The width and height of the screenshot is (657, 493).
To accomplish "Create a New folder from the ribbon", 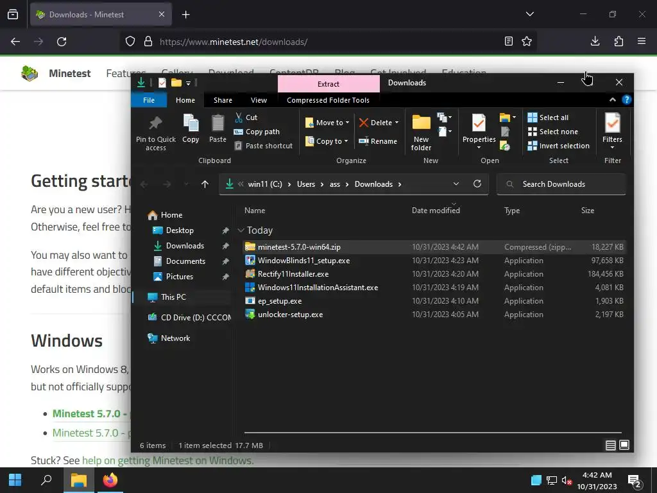I will tap(421, 132).
